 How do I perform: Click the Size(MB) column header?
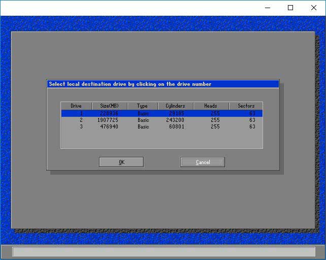point(109,106)
